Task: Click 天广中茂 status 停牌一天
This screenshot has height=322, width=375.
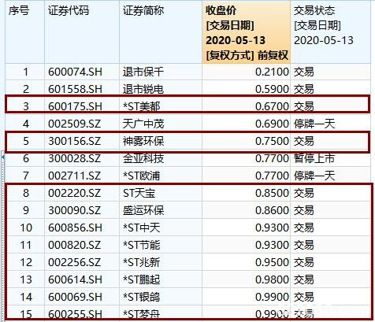Action: click(314, 124)
